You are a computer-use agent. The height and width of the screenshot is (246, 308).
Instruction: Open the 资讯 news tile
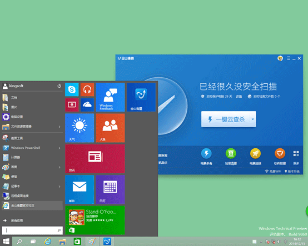click(95, 159)
